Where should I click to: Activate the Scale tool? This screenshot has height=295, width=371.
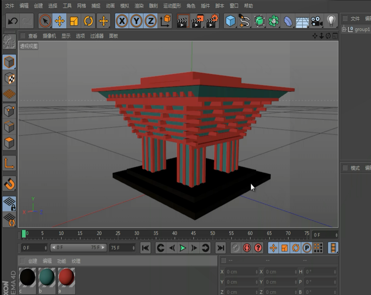[x=74, y=21]
